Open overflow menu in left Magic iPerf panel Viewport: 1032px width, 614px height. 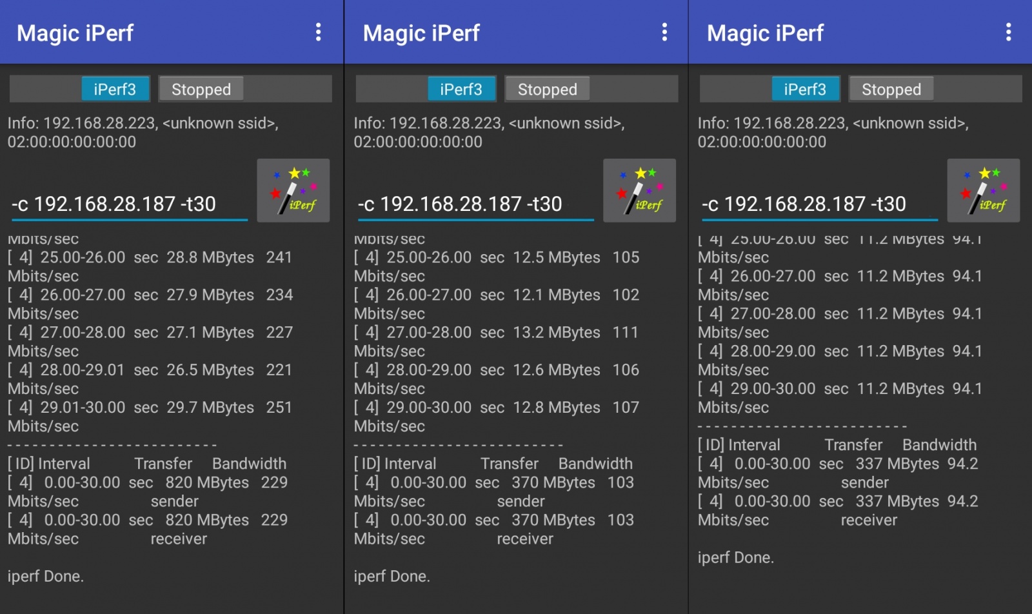(x=318, y=32)
